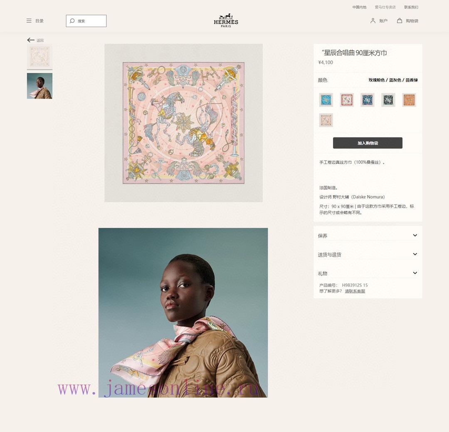The width and height of the screenshot is (449, 432).
Task: Click into the 搜索 search field
Action: [x=86, y=21]
